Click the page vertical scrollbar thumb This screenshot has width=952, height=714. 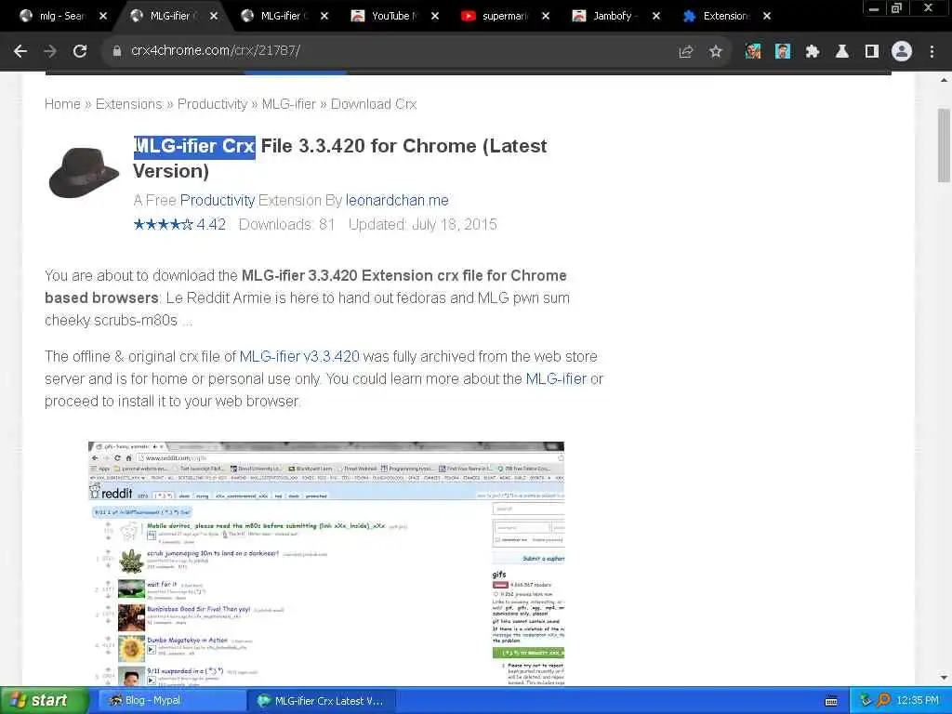pos(944,146)
